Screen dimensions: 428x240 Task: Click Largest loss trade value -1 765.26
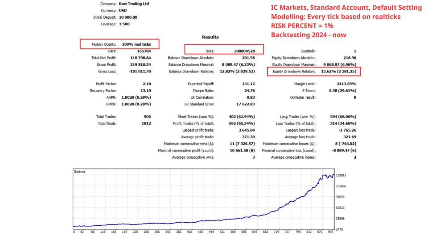tap(347, 130)
